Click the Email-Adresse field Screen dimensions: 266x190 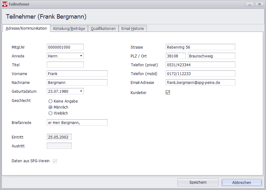201,82
